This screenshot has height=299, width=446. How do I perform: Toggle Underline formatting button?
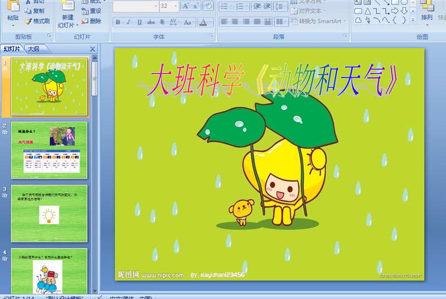pos(139,22)
